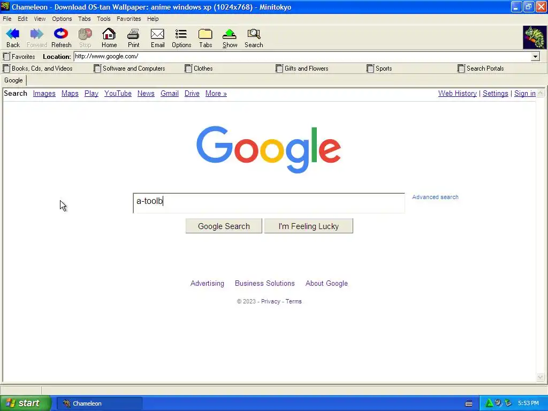
Task: Click the Chameleon icon in the title bar
Action: pos(5,6)
